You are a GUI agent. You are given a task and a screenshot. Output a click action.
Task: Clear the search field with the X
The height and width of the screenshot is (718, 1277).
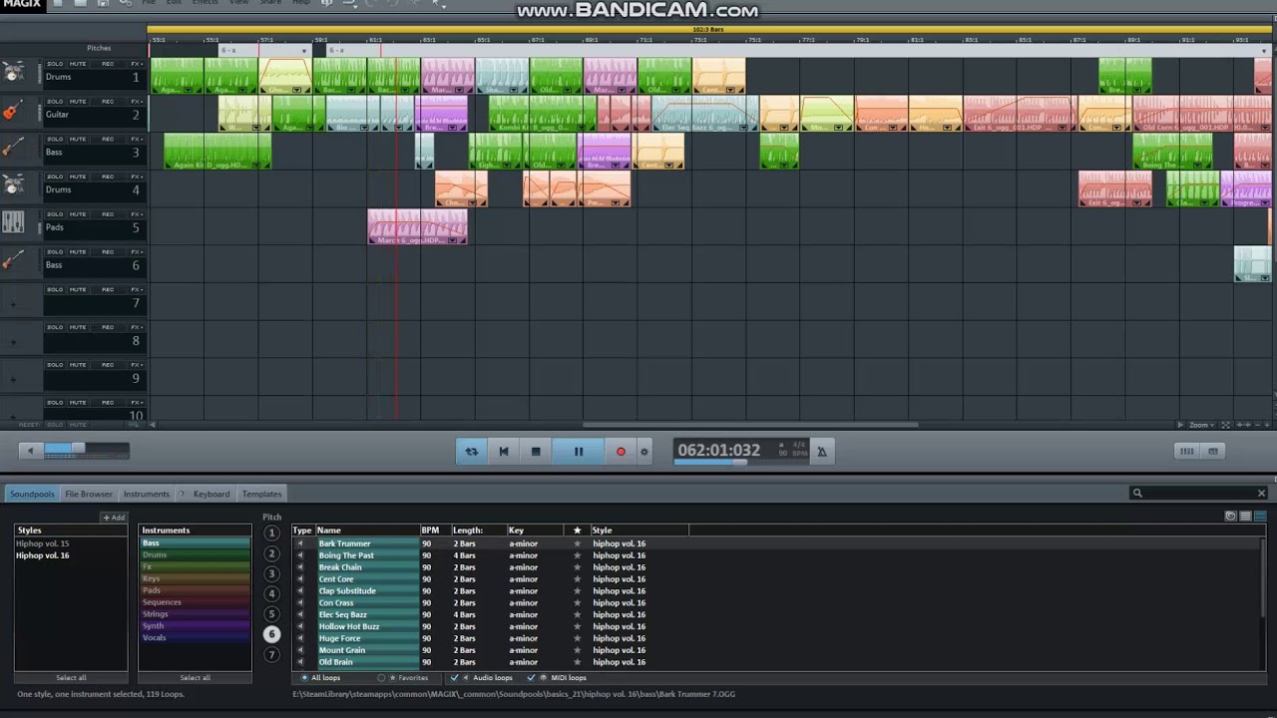(1261, 493)
